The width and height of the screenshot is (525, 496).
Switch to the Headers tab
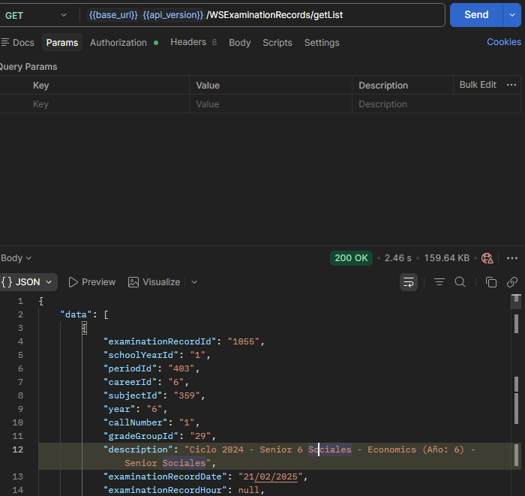193,42
